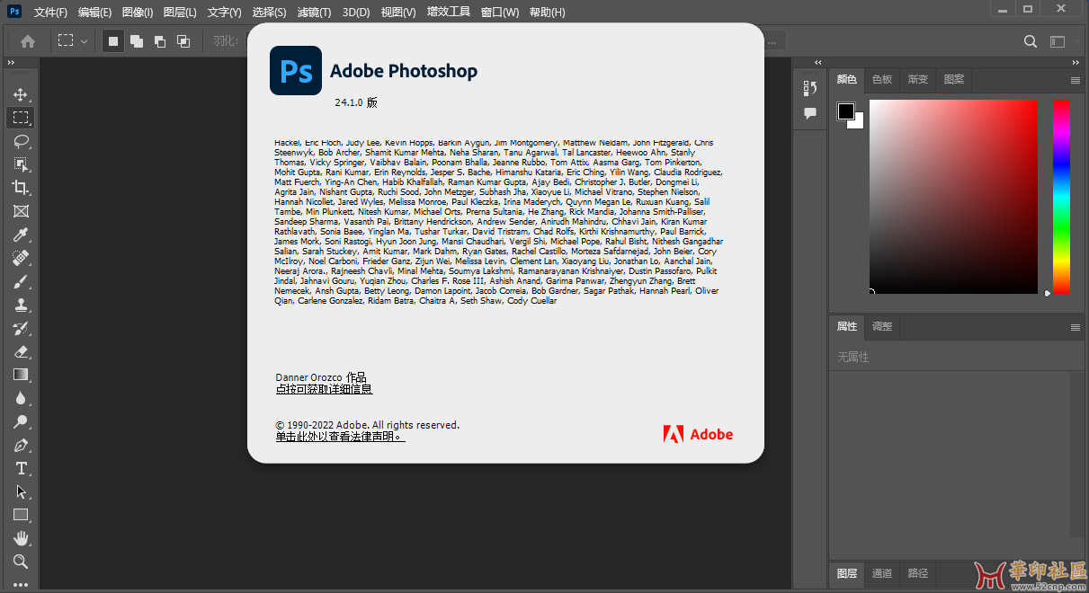1089x593 pixels.
Task: Open the 滤镜(T) menu
Action: (313, 13)
